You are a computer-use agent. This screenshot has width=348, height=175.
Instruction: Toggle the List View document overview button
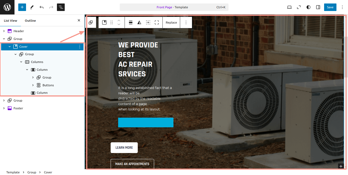[x=61, y=7]
